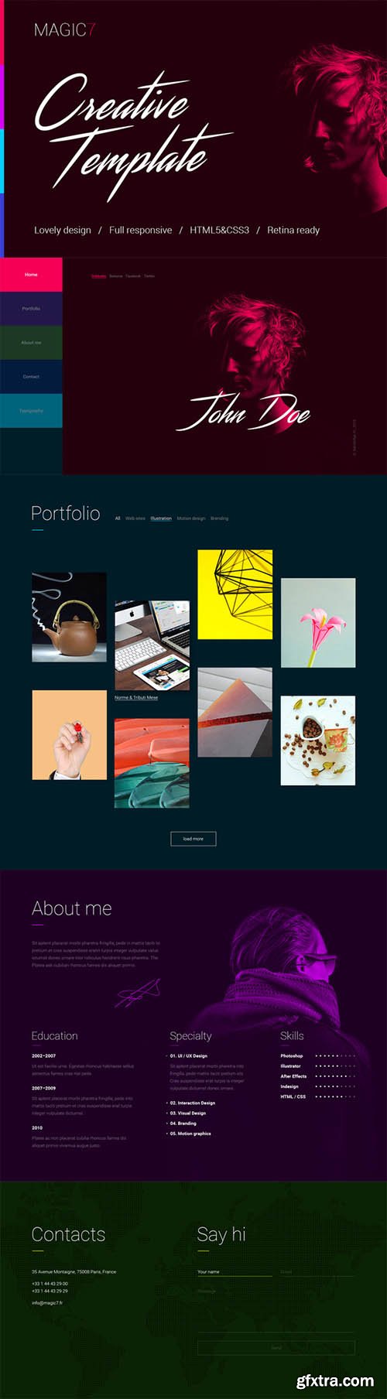Click the Norme & Tributi Mese link
This screenshot has width=387, height=1399.
136,698
